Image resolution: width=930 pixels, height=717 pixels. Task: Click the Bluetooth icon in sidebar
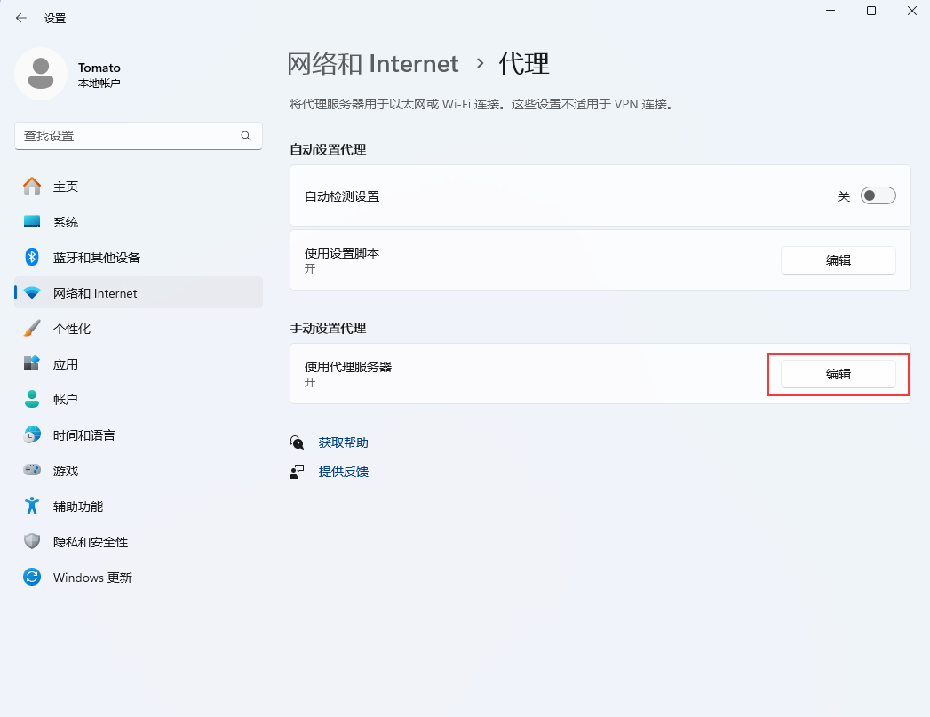(x=32, y=258)
